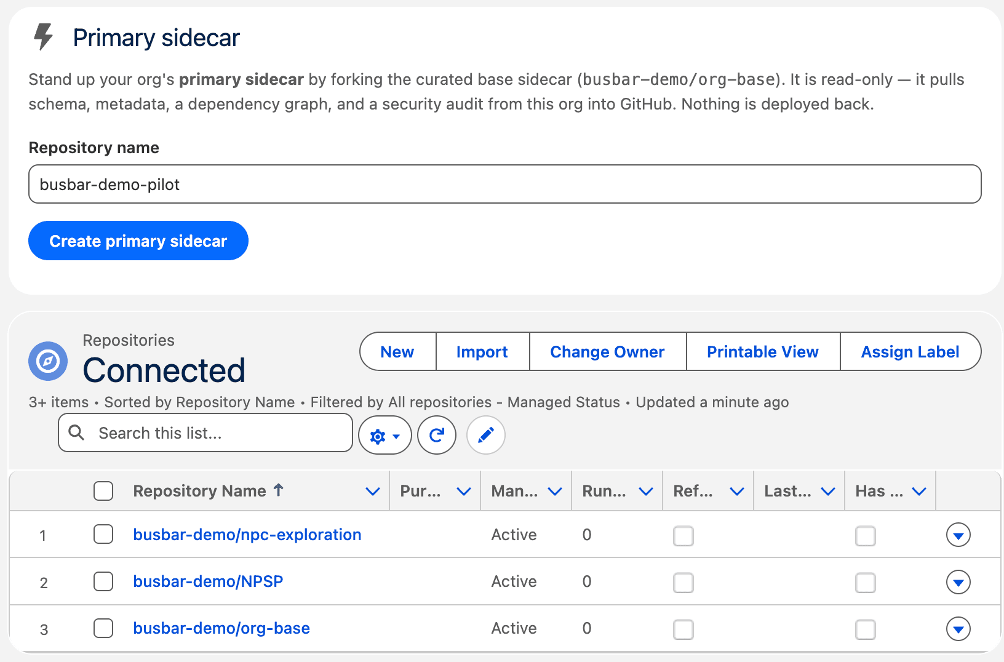Click the 0 value in org-base row
The image size is (1004, 662).
click(x=587, y=628)
